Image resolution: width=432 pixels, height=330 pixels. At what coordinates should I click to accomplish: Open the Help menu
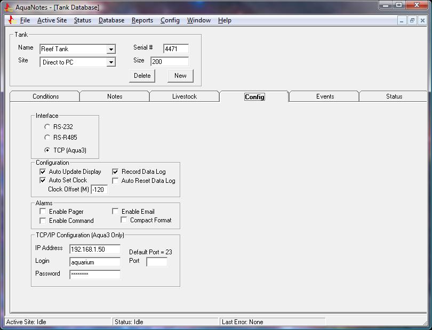pos(225,20)
